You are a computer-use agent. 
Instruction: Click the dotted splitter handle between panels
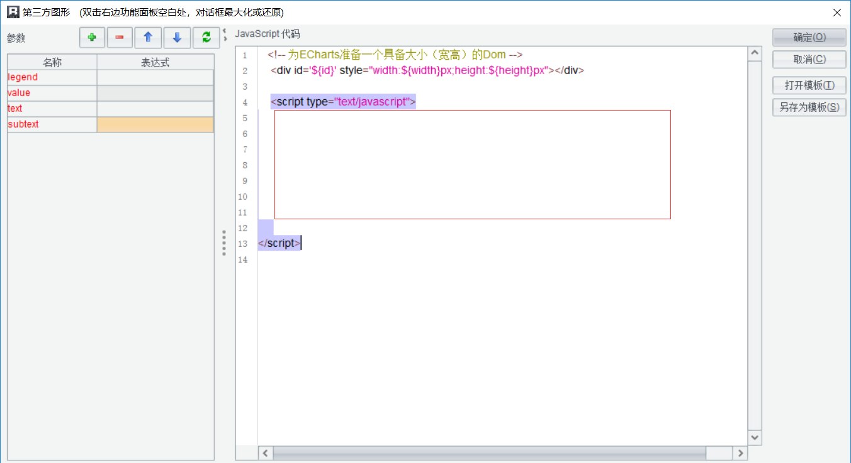click(224, 243)
